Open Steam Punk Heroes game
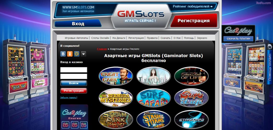 116,119
